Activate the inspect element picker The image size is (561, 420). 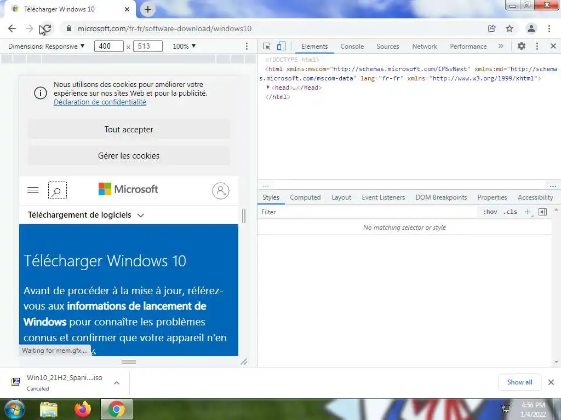point(266,46)
